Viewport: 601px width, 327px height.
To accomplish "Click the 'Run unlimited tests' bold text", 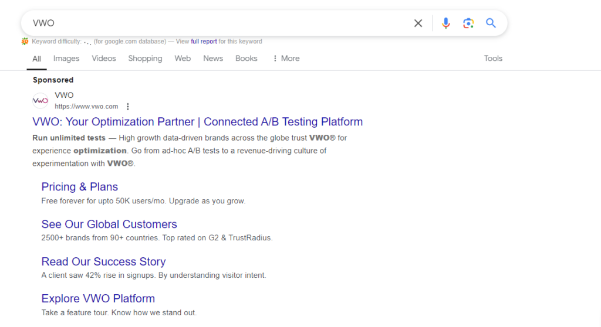I will [69, 138].
